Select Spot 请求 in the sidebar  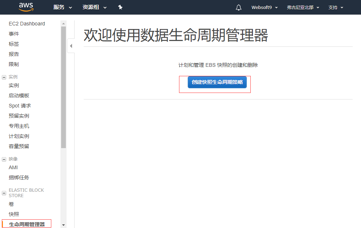click(20, 106)
